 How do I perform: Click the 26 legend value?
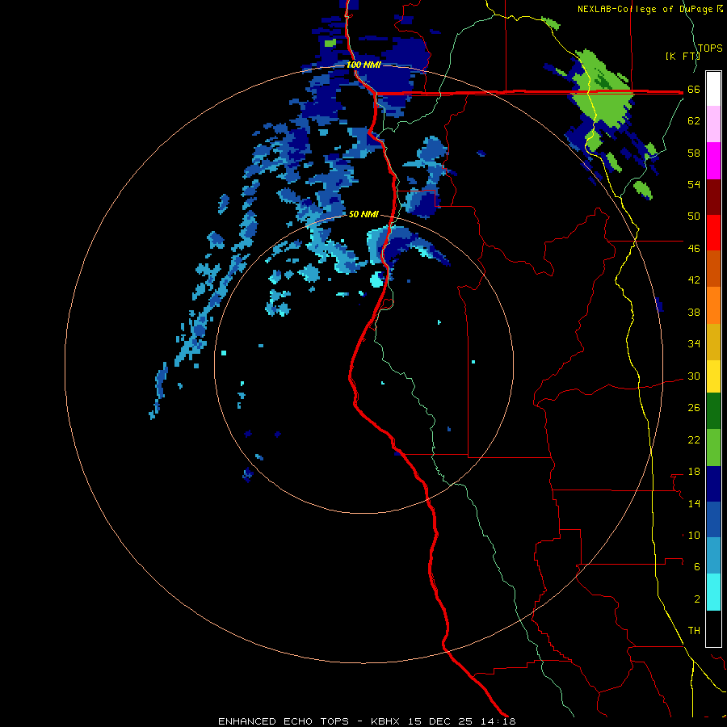pyautogui.click(x=694, y=408)
